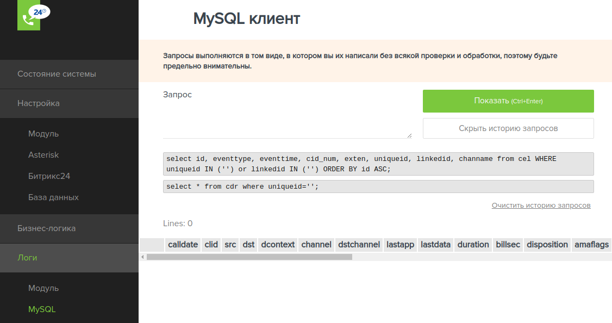Click the scrollbar left arrow
This screenshot has height=323, width=612.
[143, 257]
